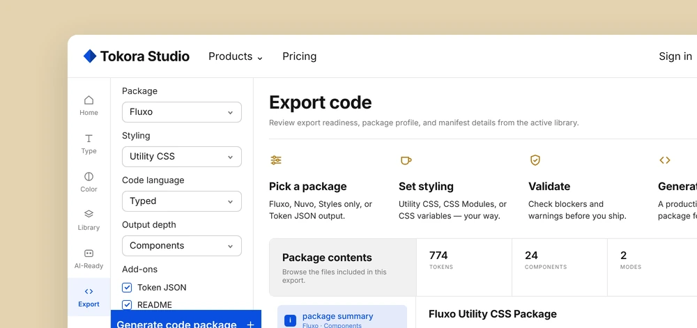Open the Home sidebar icon
Screen dimensions: 697x328
point(89,100)
